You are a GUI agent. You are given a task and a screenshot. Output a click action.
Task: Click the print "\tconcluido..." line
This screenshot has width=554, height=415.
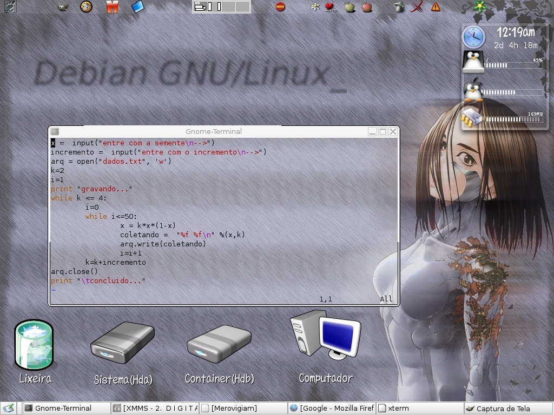(98, 280)
